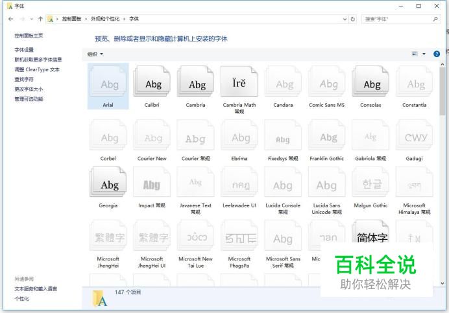Select the Gadugi font icon
This screenshot has height=313, width=449.
click(415, 135)
